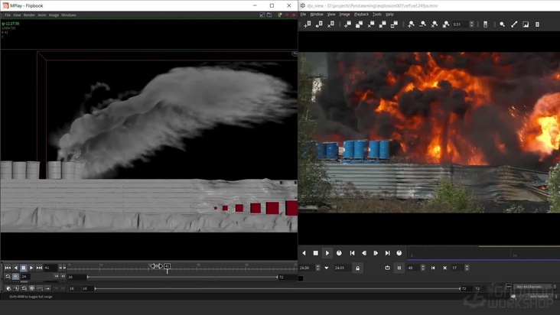Click the add view icon in djv_view toolbar

click(x=347, y=24)
